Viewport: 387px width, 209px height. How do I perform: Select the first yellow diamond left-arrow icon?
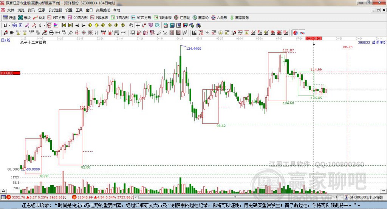coord(90,25)
